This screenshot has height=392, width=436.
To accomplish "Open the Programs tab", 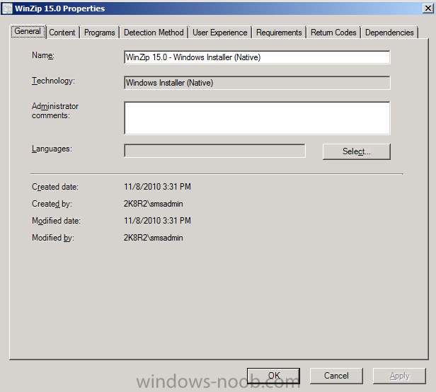I will [100, 33].
